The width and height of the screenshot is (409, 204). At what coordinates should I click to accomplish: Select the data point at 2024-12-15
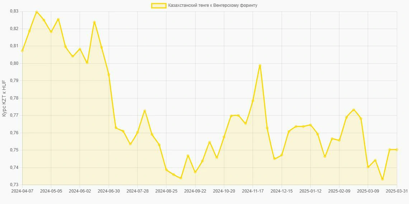(x=282, y=155)
